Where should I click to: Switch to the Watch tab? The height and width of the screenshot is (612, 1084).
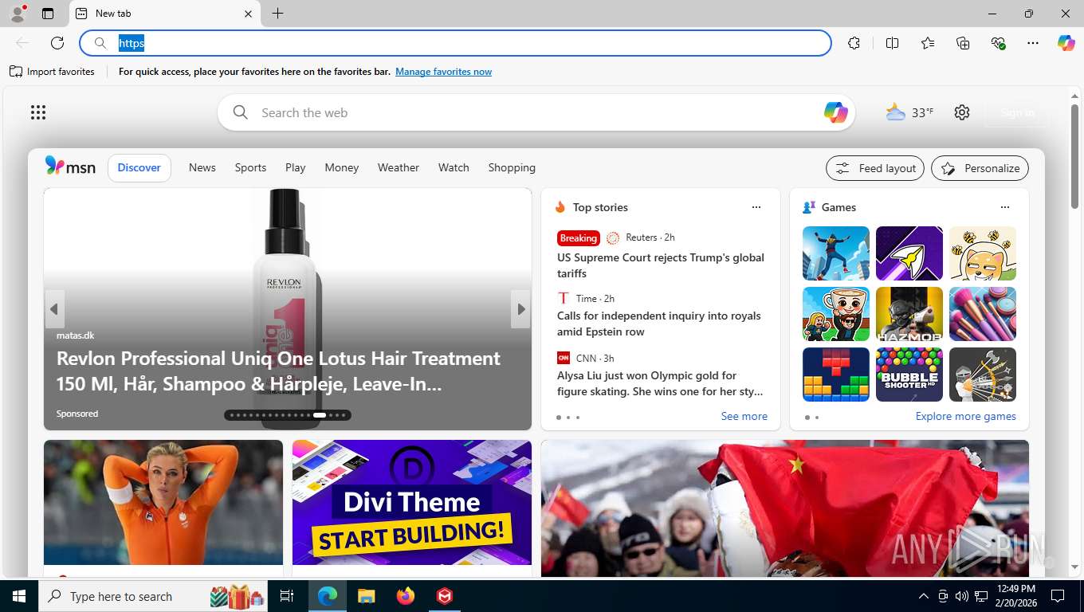click(454, 167)
